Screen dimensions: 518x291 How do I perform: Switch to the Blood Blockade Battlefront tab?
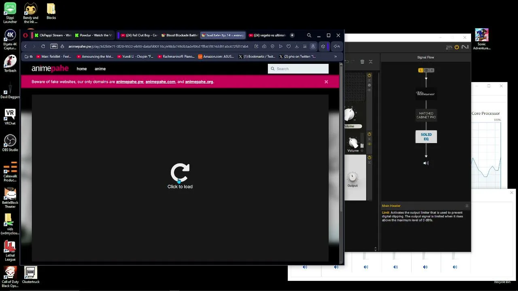[179, 36]
